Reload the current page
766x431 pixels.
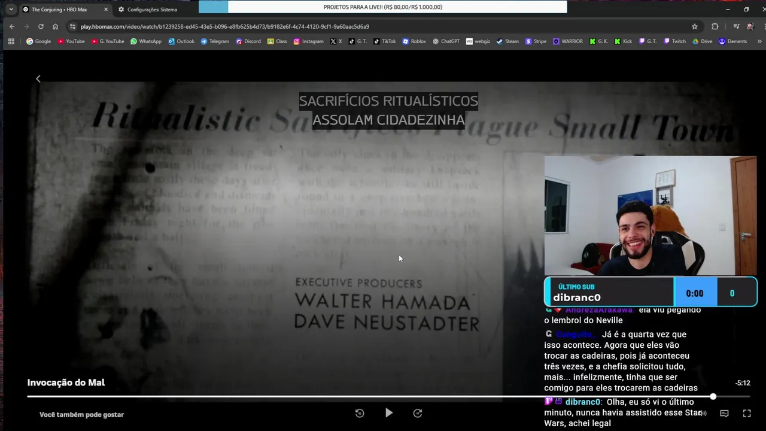coord(41,26)
